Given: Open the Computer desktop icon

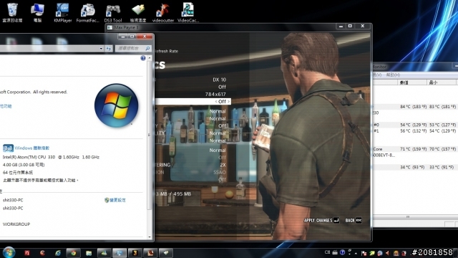Looking at the screenshot, I should pyautogui.click(x=37, y=12).
